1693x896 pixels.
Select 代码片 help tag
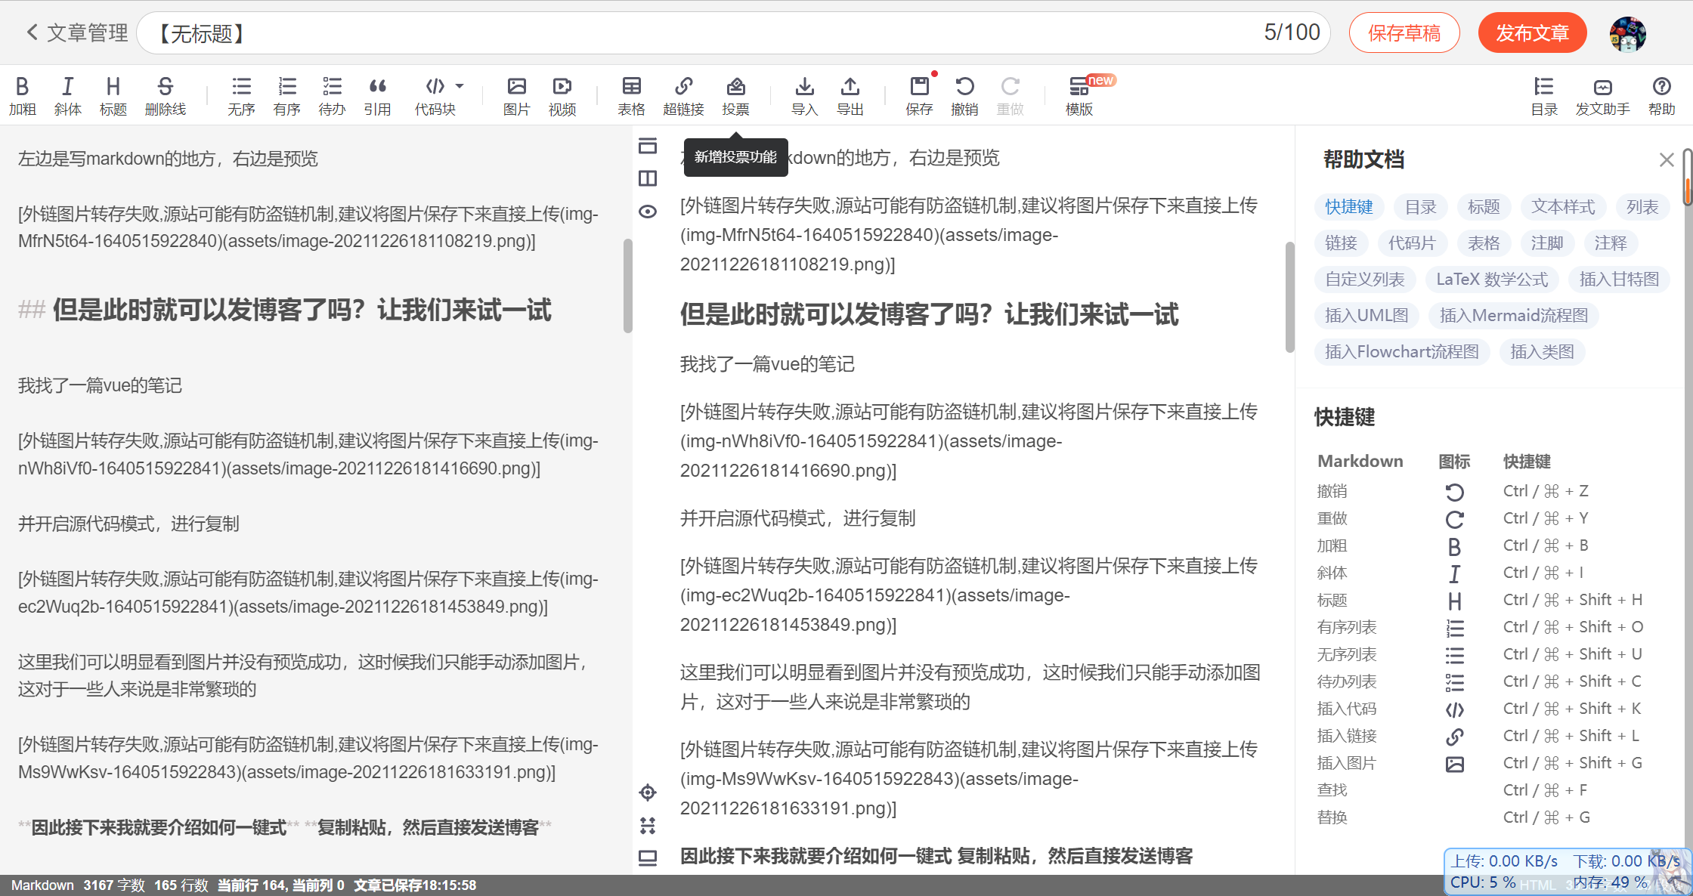tap(1412, 243)
